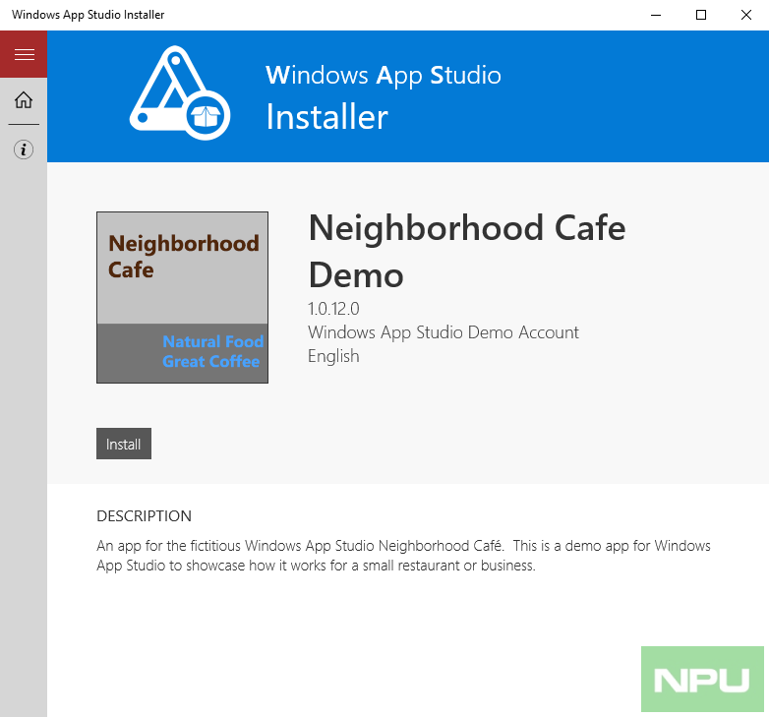Click the Windows App Studio Demo Account publisher
769x717 pixels.
tap(443, 332)
